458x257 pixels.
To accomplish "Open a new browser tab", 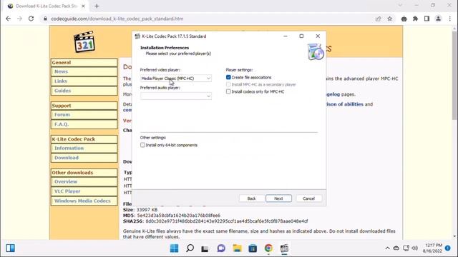I will click(x=97, y=6).
